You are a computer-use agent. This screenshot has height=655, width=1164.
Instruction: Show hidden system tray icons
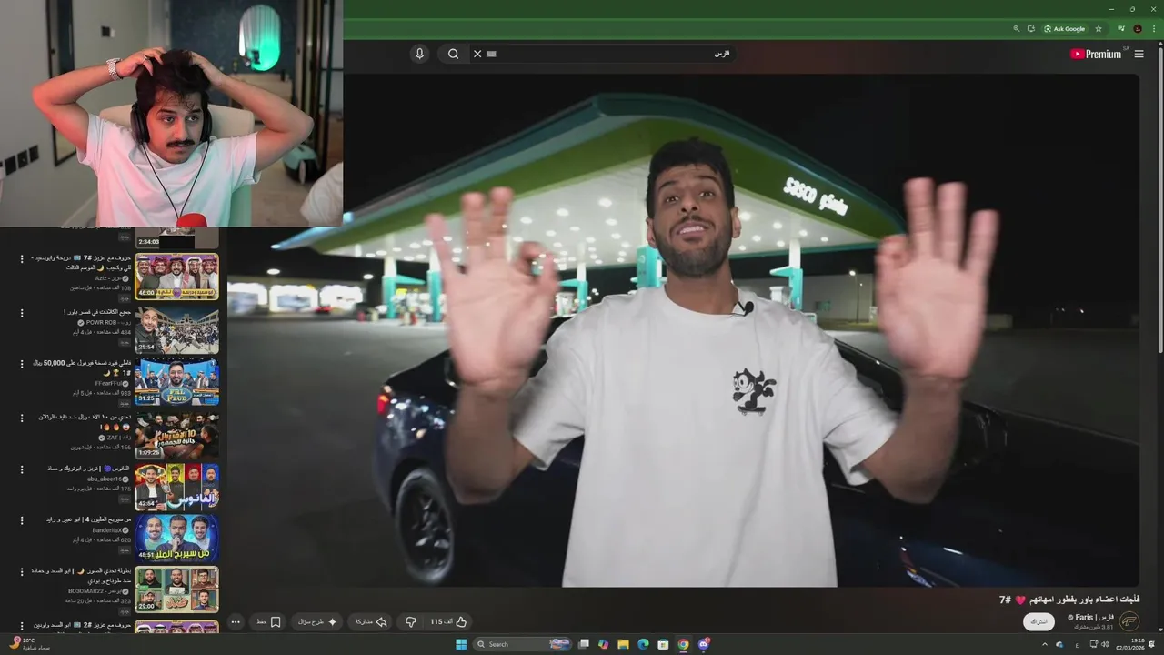[x=1045, y=644]
